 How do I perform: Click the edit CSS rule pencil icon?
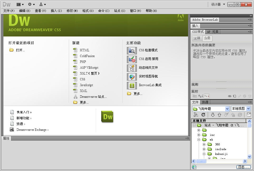239,96
